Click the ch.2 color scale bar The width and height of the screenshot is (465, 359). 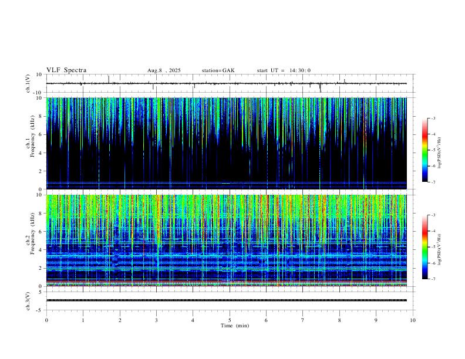tap(425, 247)
